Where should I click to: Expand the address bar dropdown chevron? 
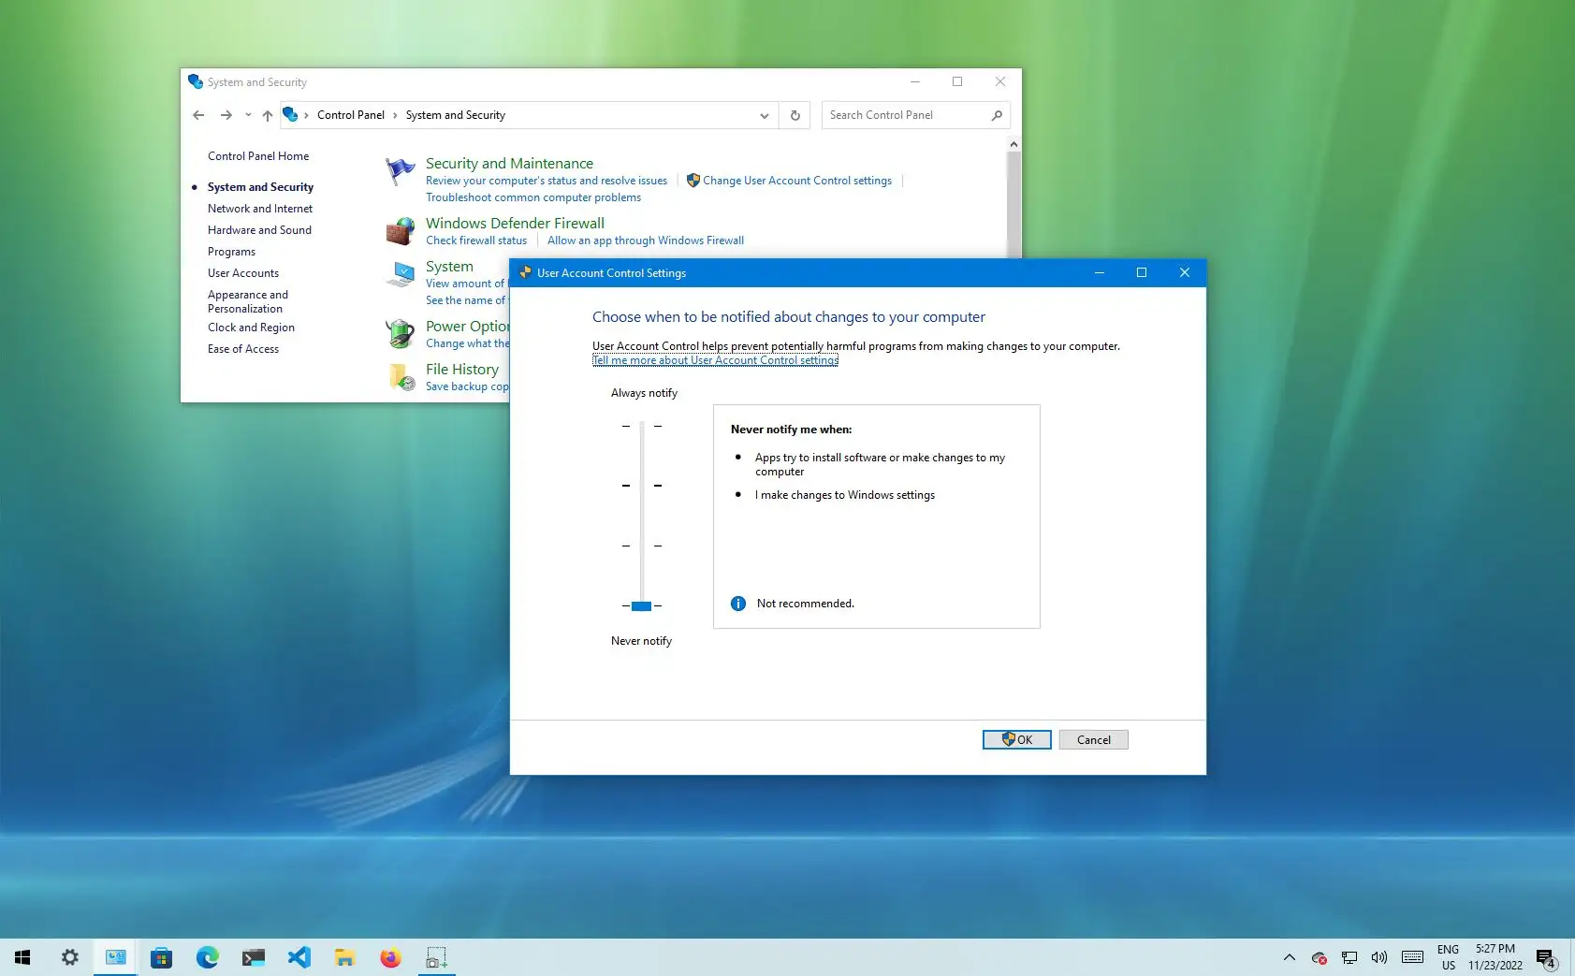[764, 115]
